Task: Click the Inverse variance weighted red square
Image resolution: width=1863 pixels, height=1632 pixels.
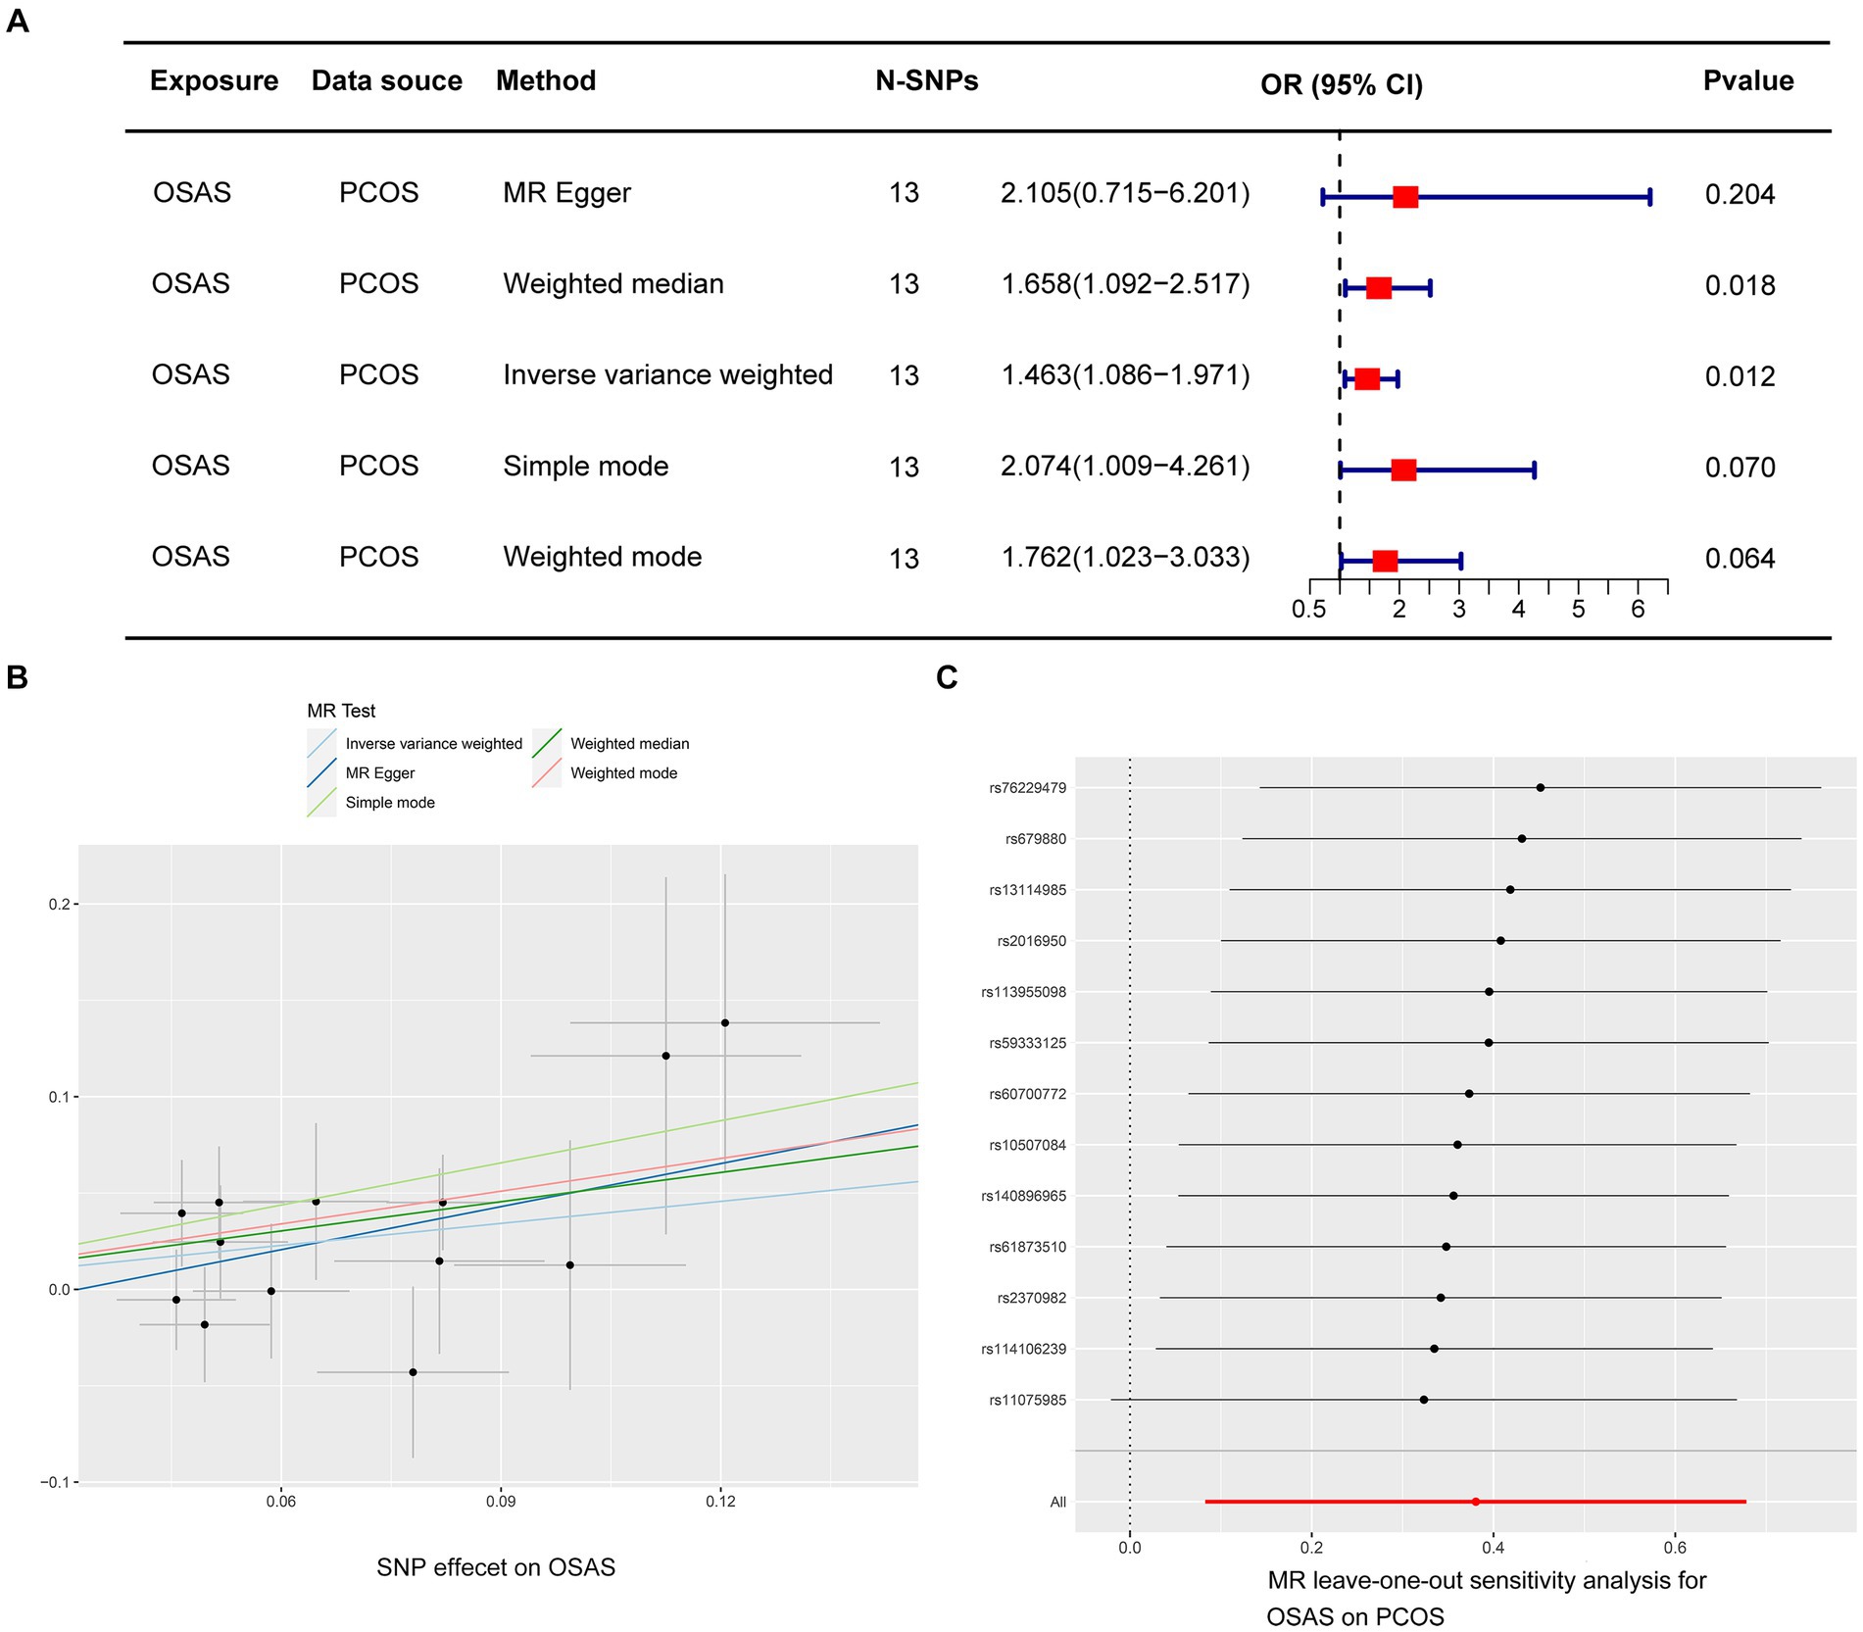Action: pos(1367,379)
